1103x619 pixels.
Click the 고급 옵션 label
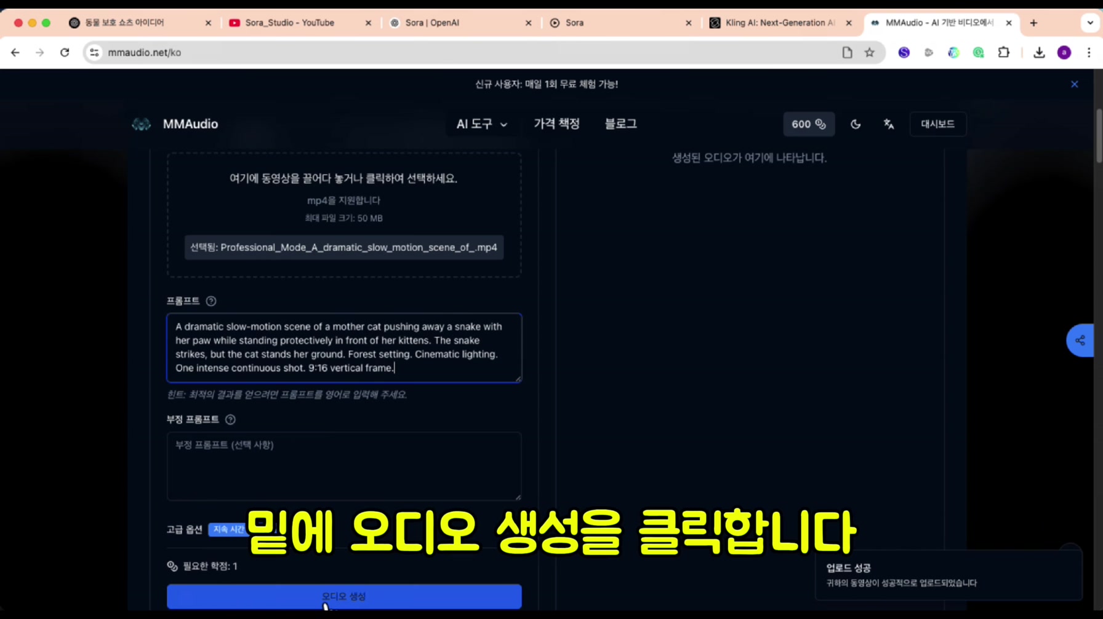pyautogui.click(x=185, y=529)
